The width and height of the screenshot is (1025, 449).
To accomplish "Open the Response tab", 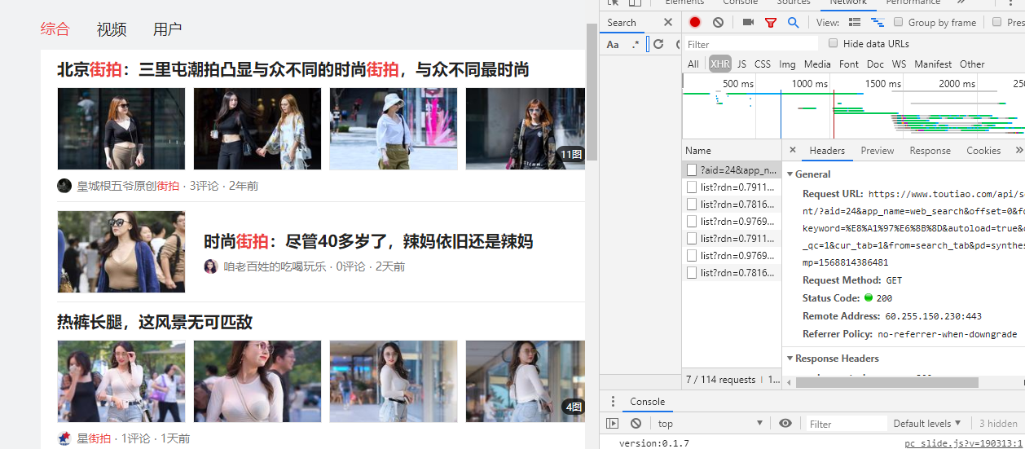I will click(x=930, y=151).
